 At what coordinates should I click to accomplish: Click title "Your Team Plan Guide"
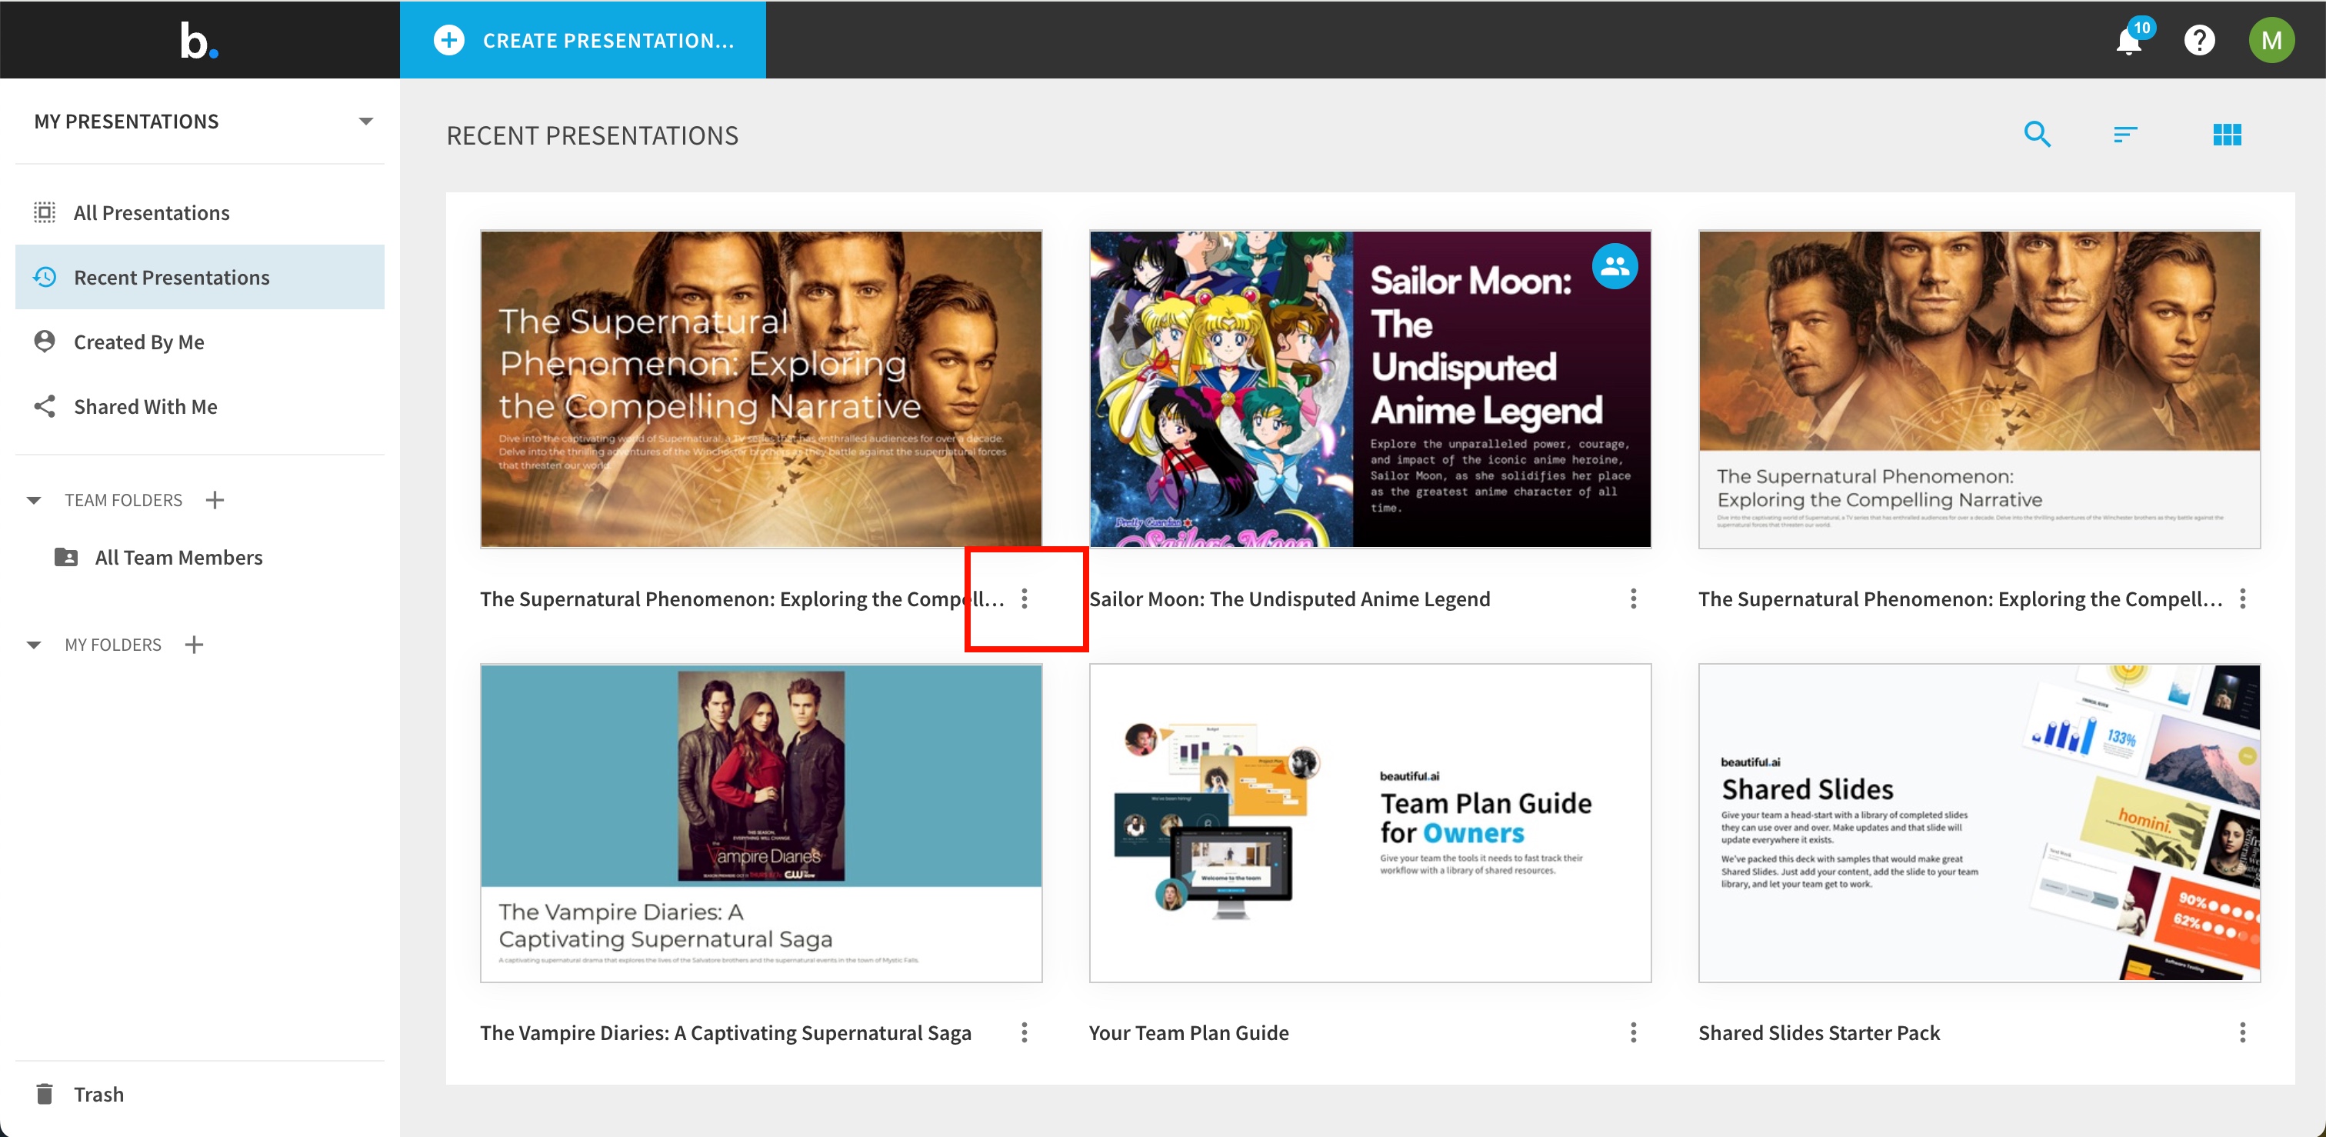[x=1188, y=1033]
